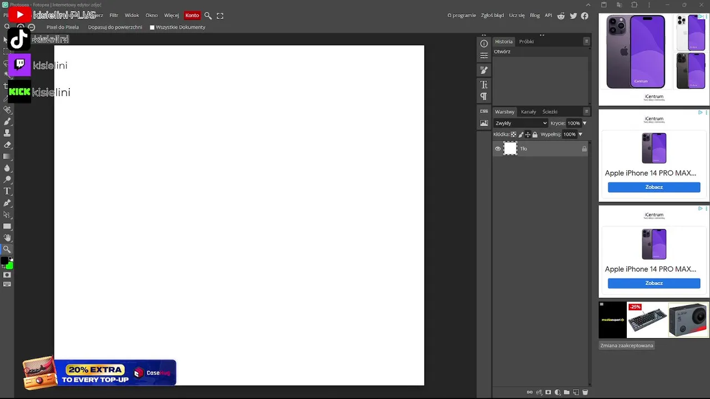
Task: Open the image preview panel icon
Action: coord(484,123)
